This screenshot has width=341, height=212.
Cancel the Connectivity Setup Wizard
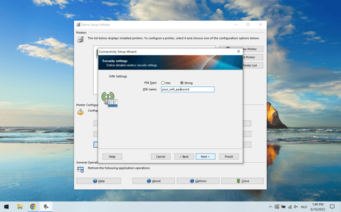point(161,156)
